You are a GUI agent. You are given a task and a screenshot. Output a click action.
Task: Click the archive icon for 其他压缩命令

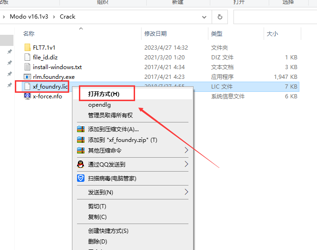click(81, 150)
